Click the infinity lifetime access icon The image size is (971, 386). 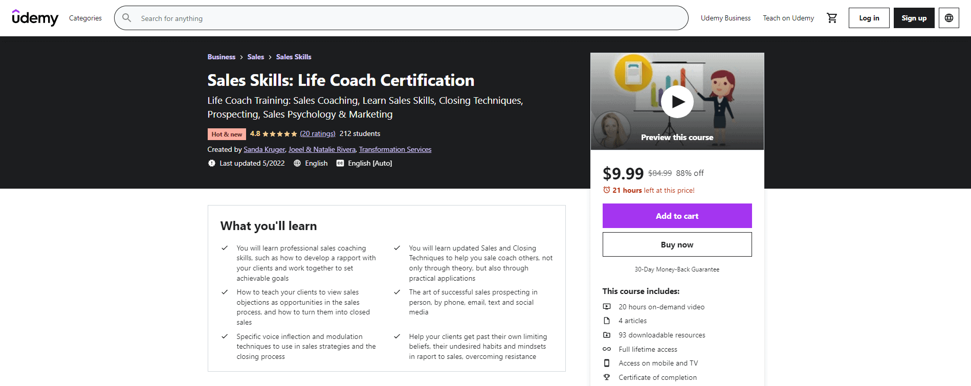tap(607, 349)
